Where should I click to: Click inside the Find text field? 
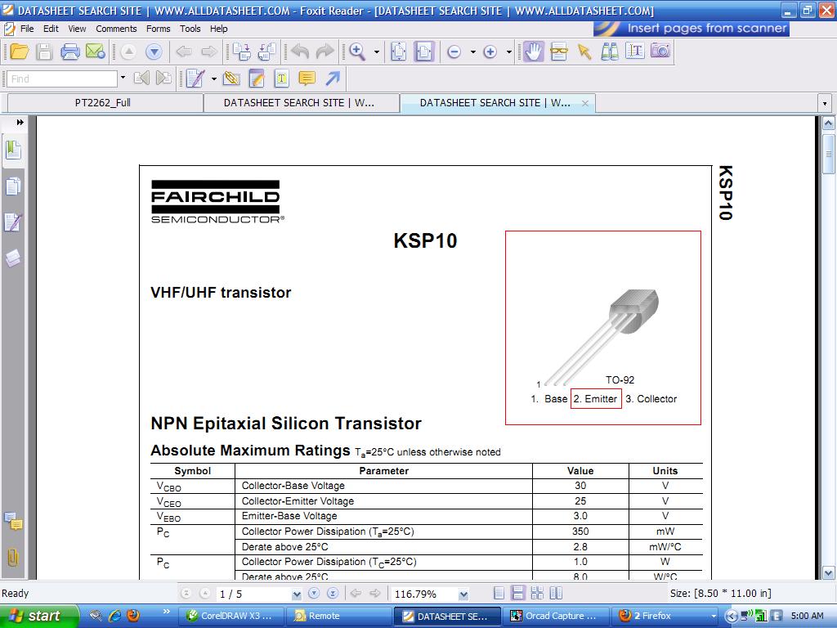coord(62,79)
